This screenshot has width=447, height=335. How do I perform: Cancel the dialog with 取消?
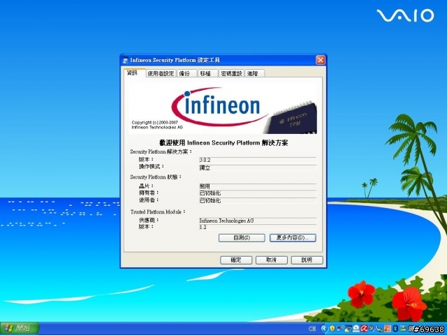tap(272, 260)
